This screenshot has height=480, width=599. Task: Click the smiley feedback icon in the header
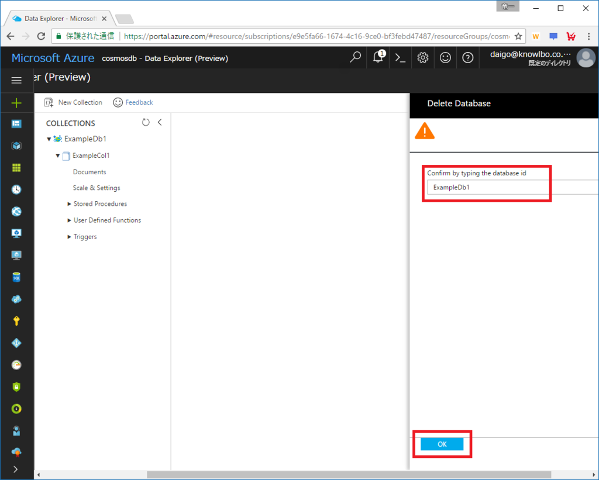[445, 58]
